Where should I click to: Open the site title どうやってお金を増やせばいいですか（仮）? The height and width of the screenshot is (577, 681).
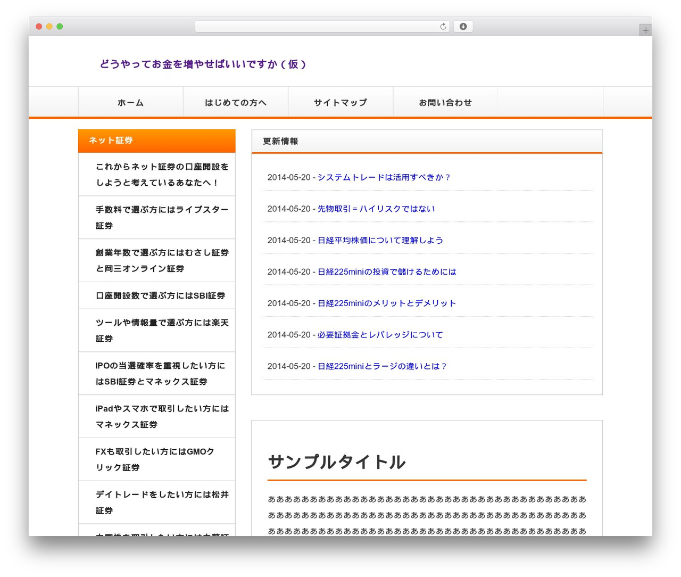click(203, 64)
